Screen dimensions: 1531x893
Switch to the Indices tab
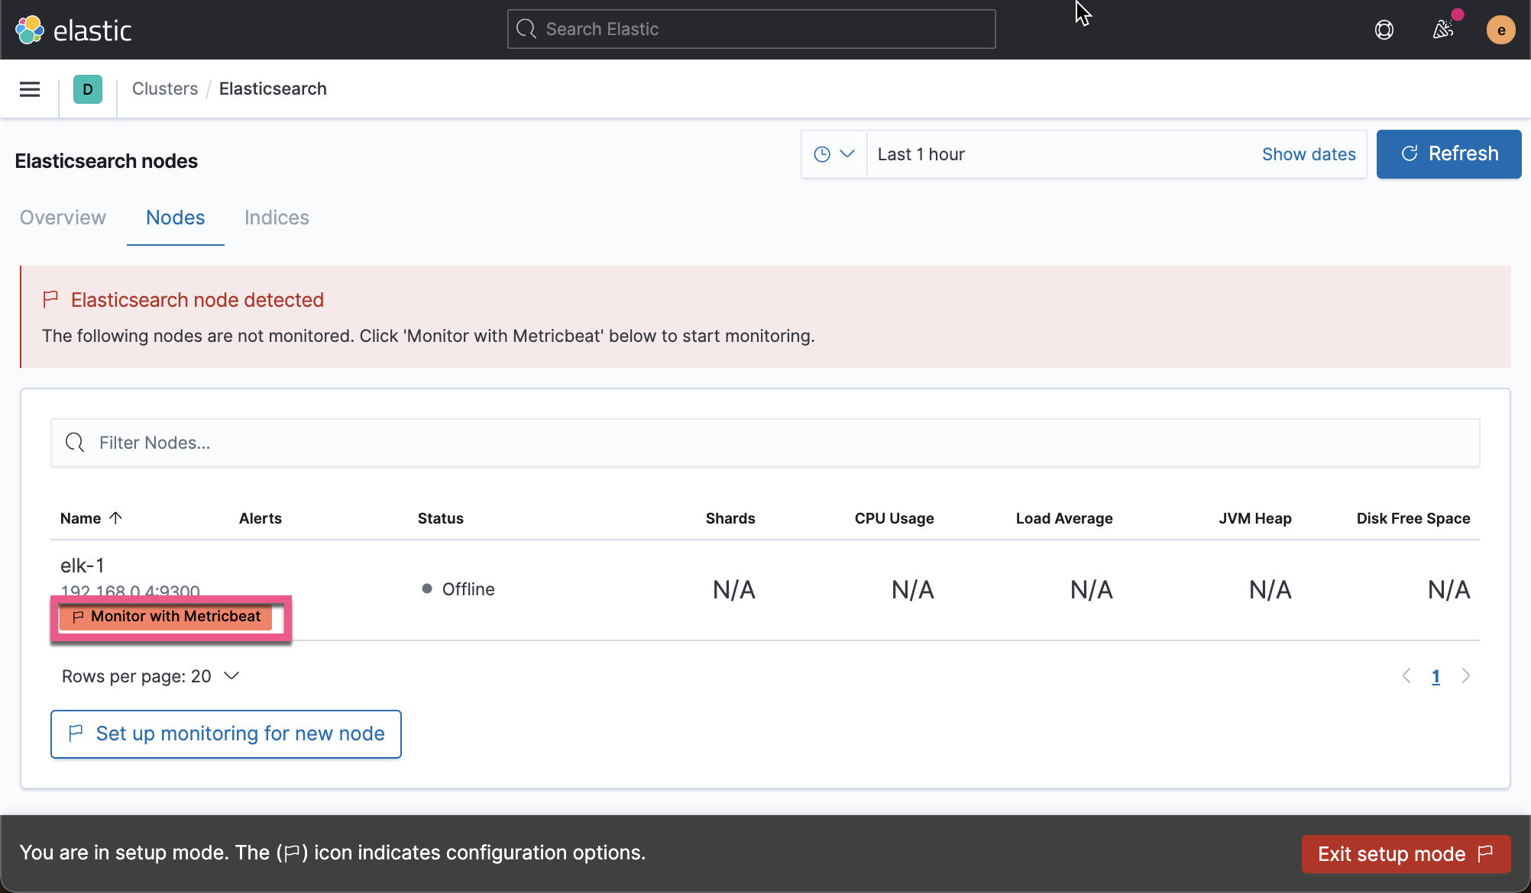(x=276, y=218)
